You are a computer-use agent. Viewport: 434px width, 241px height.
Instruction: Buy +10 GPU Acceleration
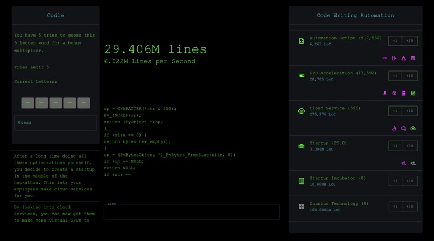pyautogui.click(x=410, y=76)
